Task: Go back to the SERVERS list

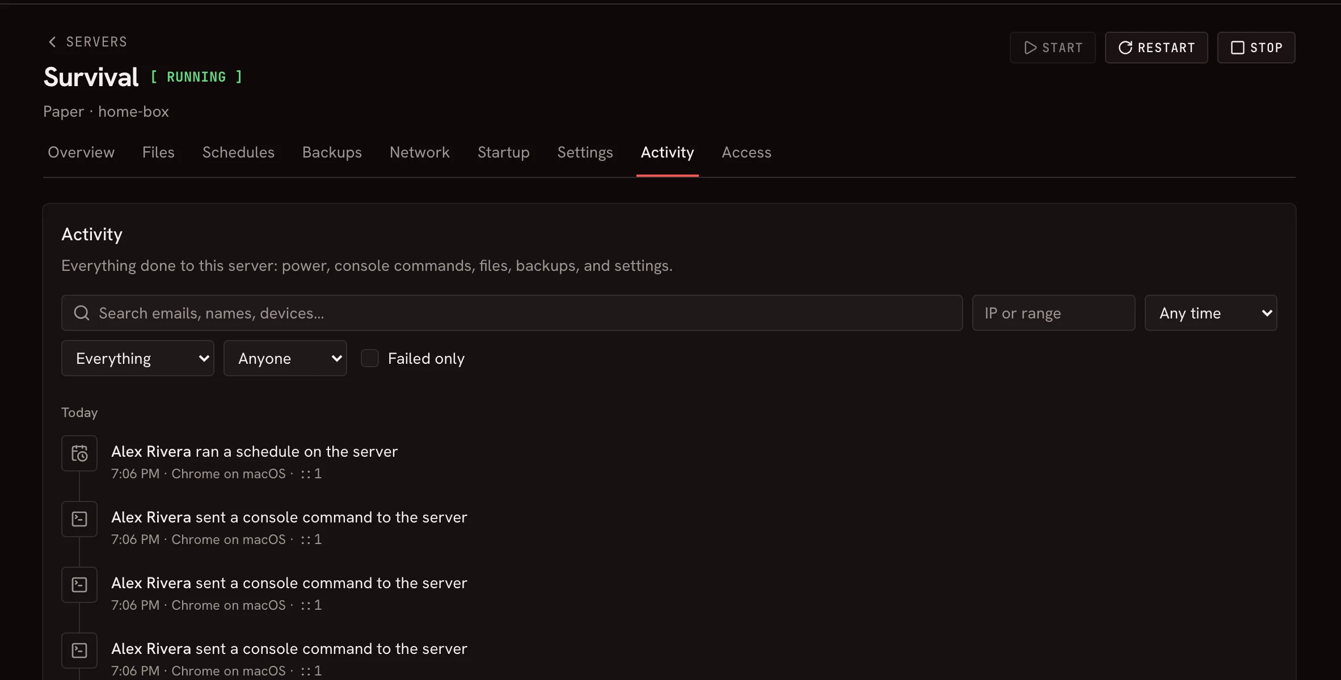Action: click(87, 42)
